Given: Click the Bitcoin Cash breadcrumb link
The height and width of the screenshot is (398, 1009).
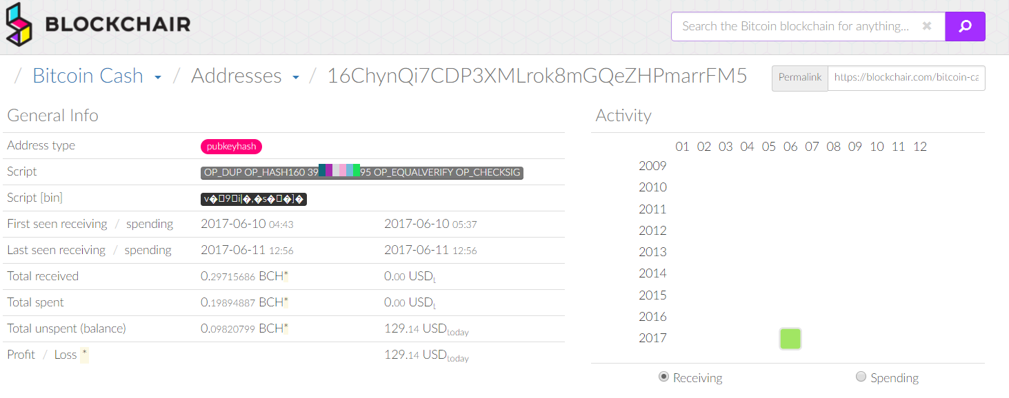Looking at the screenshot, I should coord(88,76).
